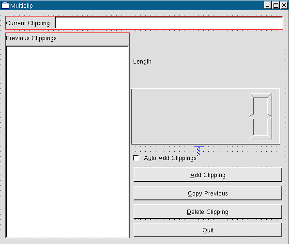This screenshot has width=289, height=244.
Task: Click the empty LCD frame area
Action: click(190, 116)
